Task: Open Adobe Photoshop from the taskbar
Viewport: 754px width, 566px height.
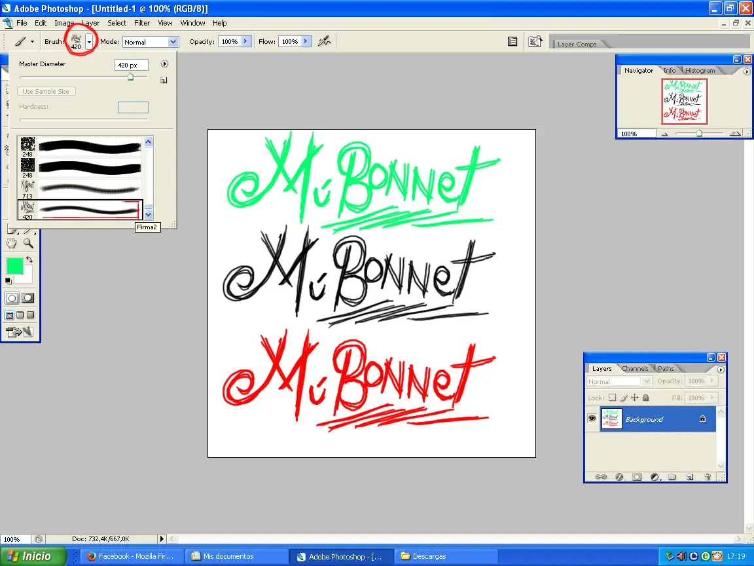Action: [x=341, y=556]
